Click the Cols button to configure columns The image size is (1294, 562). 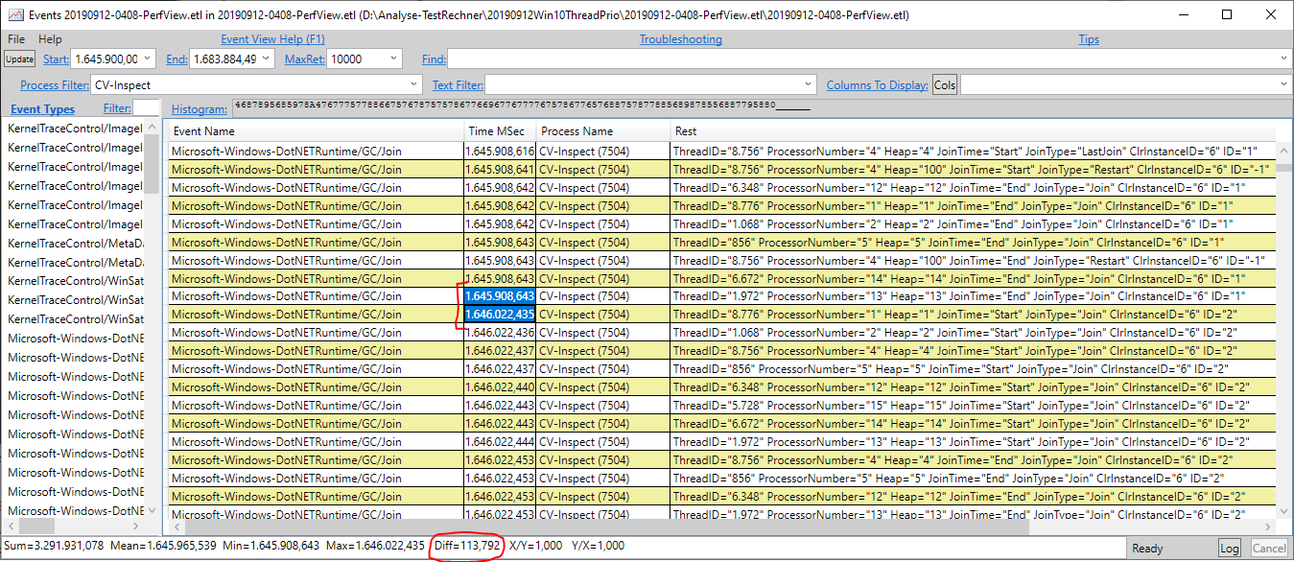(x=944, y=84)
